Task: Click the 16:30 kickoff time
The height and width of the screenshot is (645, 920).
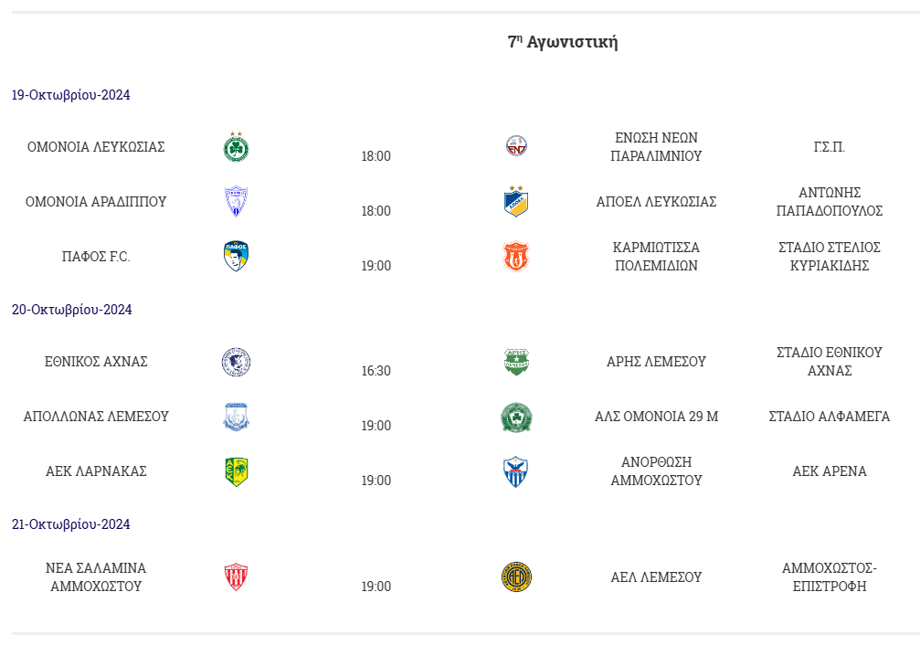Action: pyautogui.click(x=376, y=371)
